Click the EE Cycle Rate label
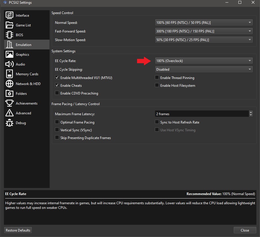Image resolution: width=260 pixels, height=237 pixels. (x=65, y=61)
